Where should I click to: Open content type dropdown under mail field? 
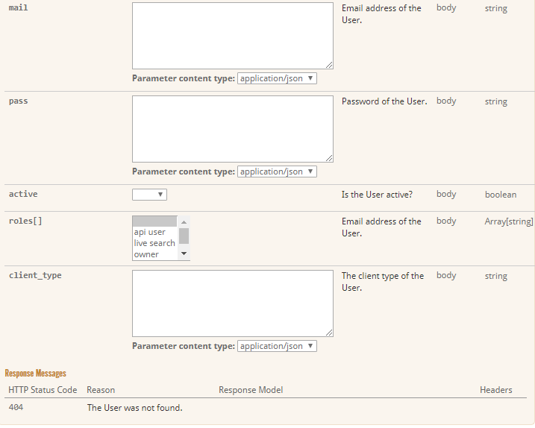click(277, 78)
